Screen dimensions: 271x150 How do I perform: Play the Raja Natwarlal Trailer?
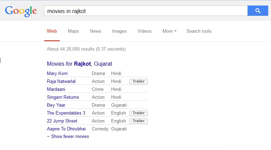click(x=139, y=82)
